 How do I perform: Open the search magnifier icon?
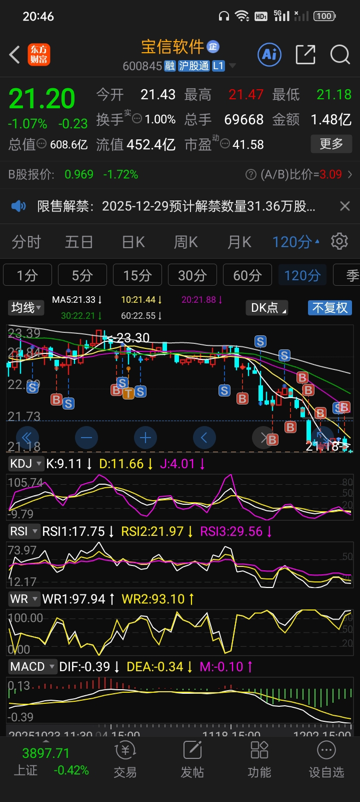[x=340, y=54]
